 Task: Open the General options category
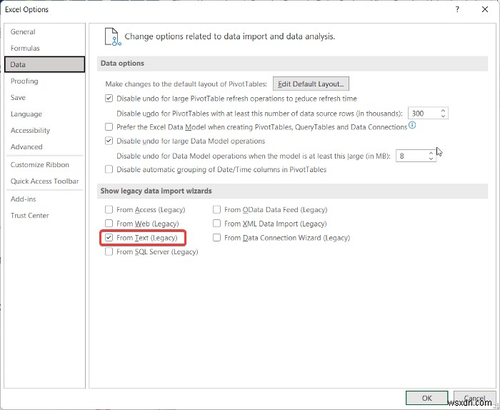point(44,32)
